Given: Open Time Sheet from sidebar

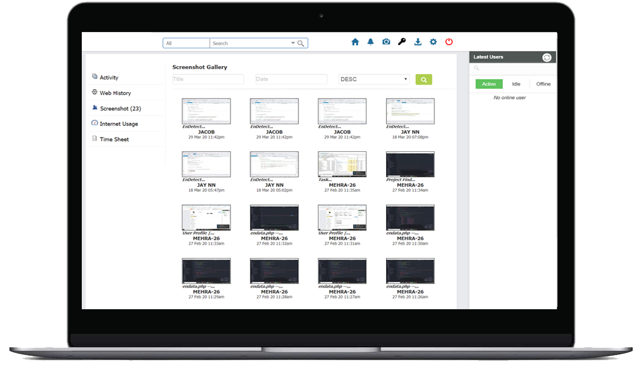Looking at the screenshot, I should [114, 140].
